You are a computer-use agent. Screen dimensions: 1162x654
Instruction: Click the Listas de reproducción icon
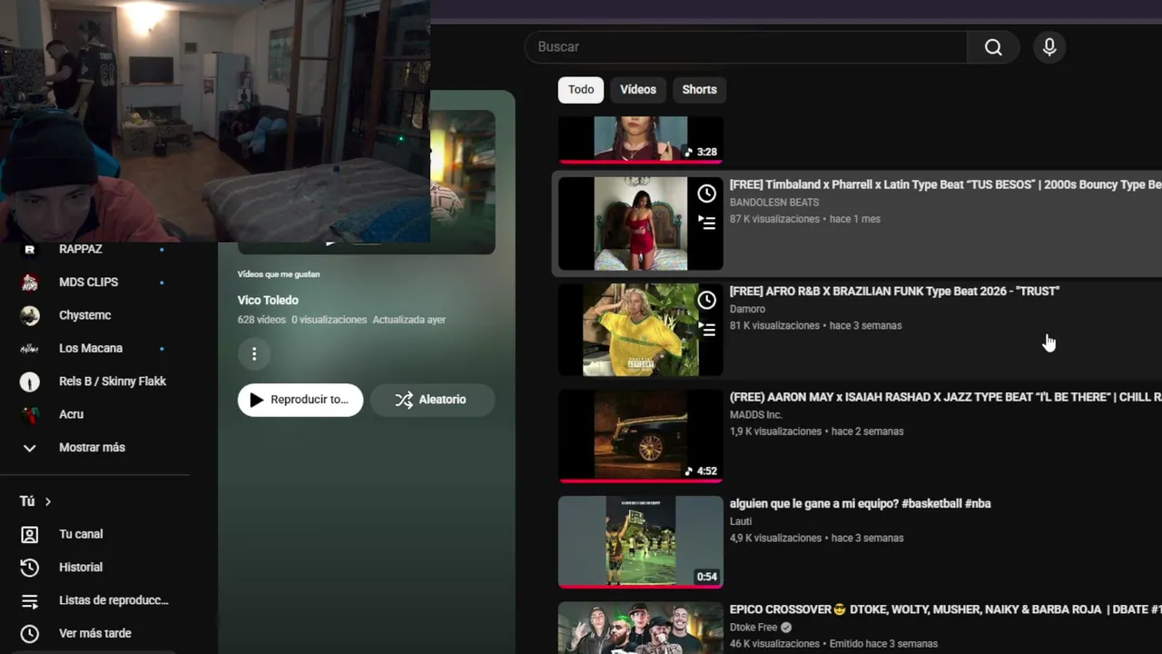30,600
